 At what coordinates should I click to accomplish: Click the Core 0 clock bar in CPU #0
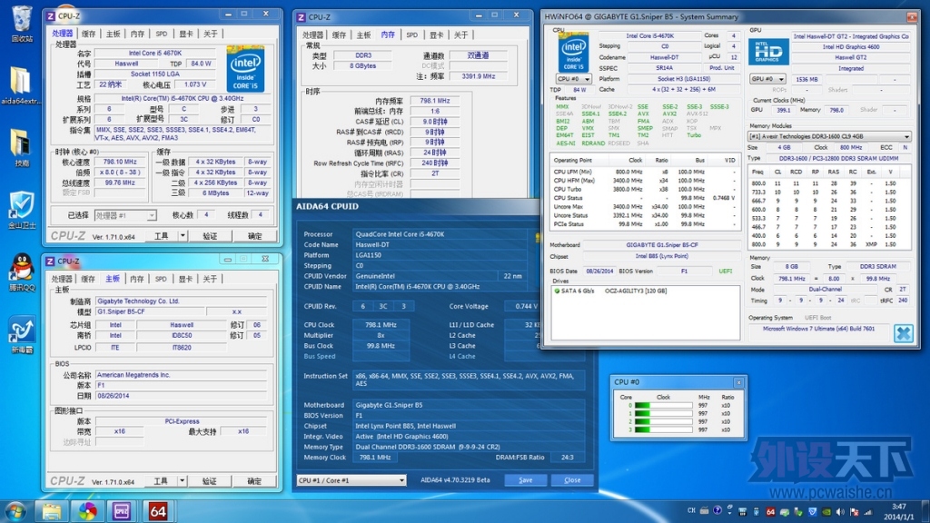pyautogui.click(x=663, y=406)
